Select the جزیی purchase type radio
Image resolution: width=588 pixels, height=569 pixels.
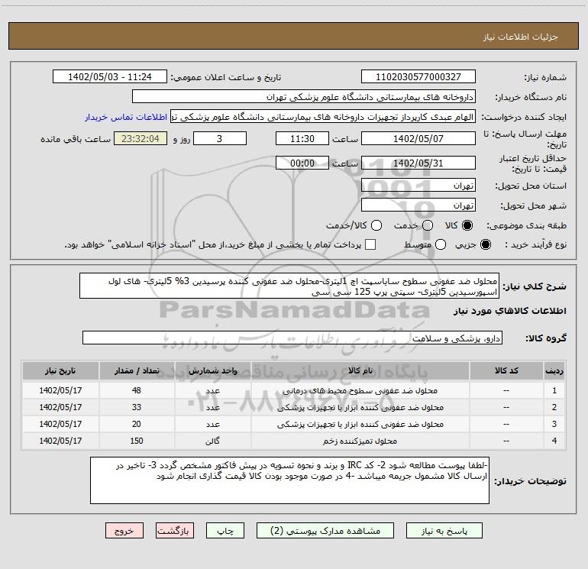[485, 244]
